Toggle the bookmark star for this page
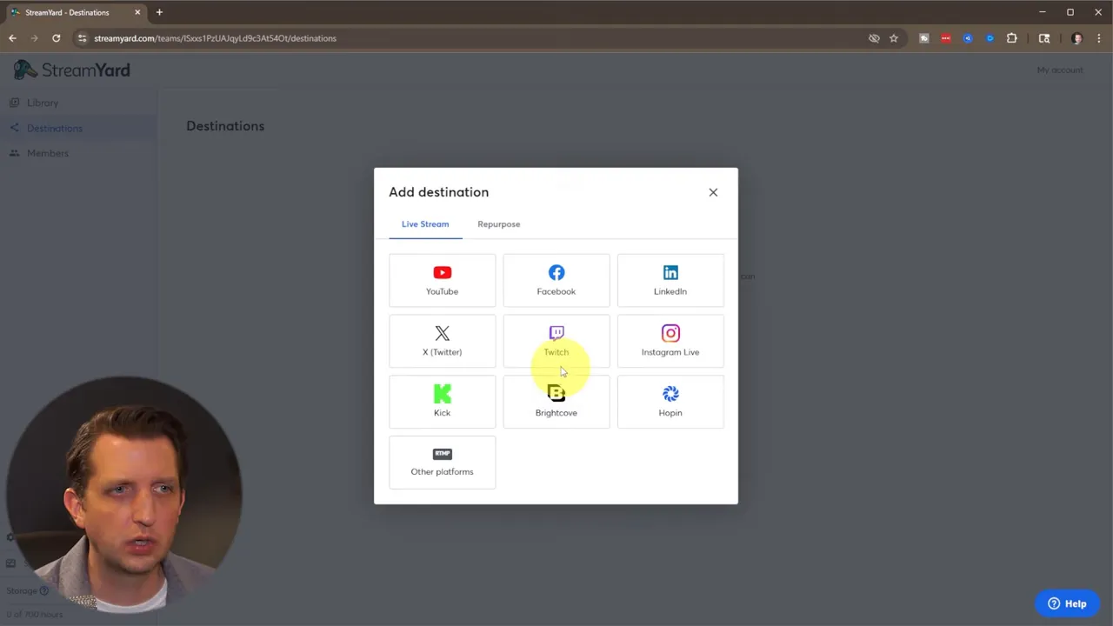The image size is (1113, 626). [893, 38]
